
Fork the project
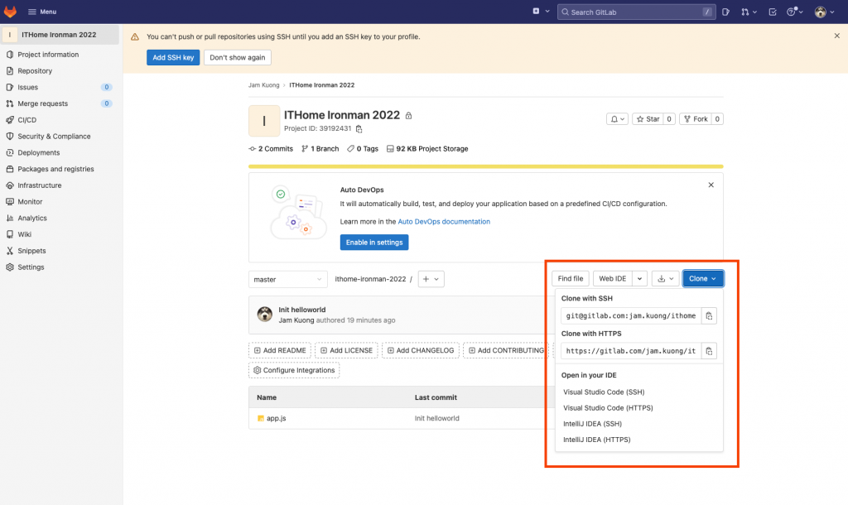pos(696,119)
